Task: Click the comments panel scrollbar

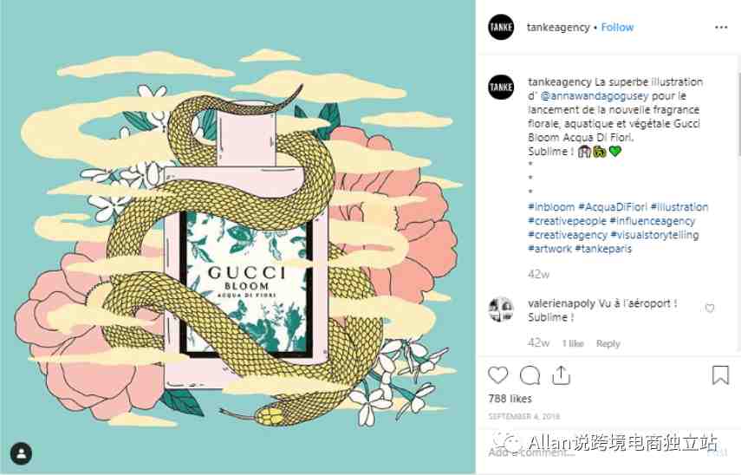Action: tap(738, 114)
